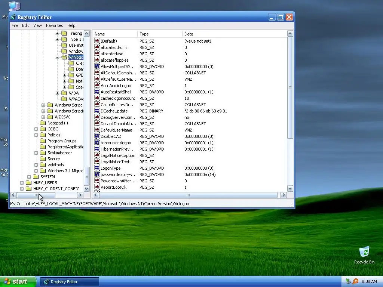Image resolution: width=383 pixels, height=287 pixels.
Task: Sort values by the Type column header
Action: tap(160, 34)
